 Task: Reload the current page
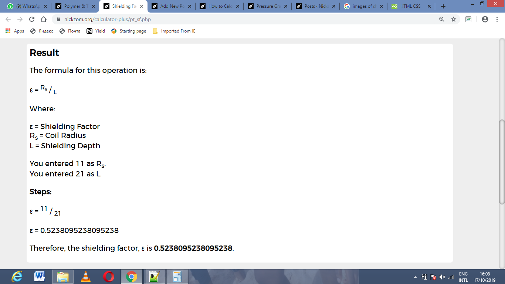(32, 19)
